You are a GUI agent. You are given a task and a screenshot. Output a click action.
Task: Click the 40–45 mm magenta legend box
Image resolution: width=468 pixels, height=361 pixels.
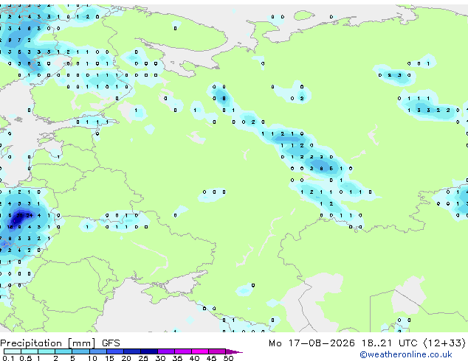(x=200, y=351)
